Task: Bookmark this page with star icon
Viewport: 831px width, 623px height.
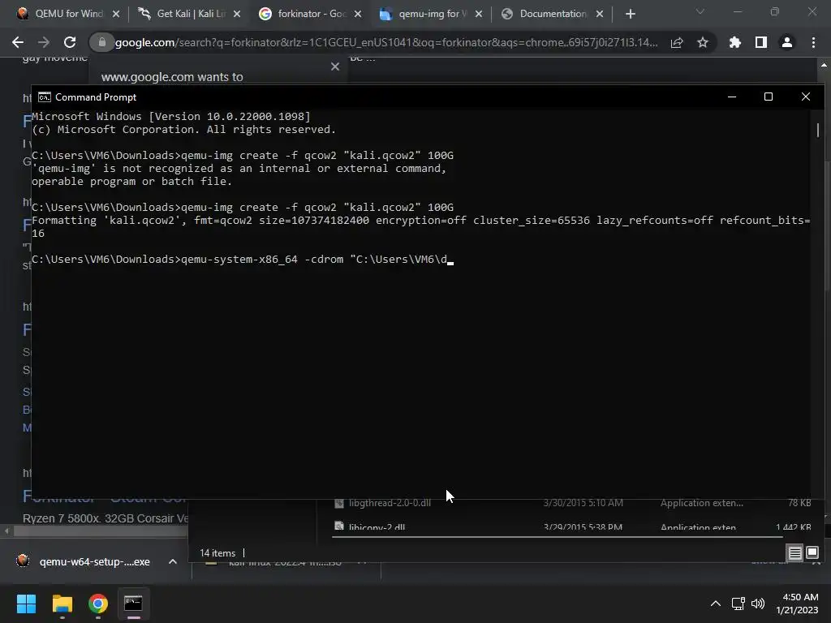Action: [x=703, y=42]
